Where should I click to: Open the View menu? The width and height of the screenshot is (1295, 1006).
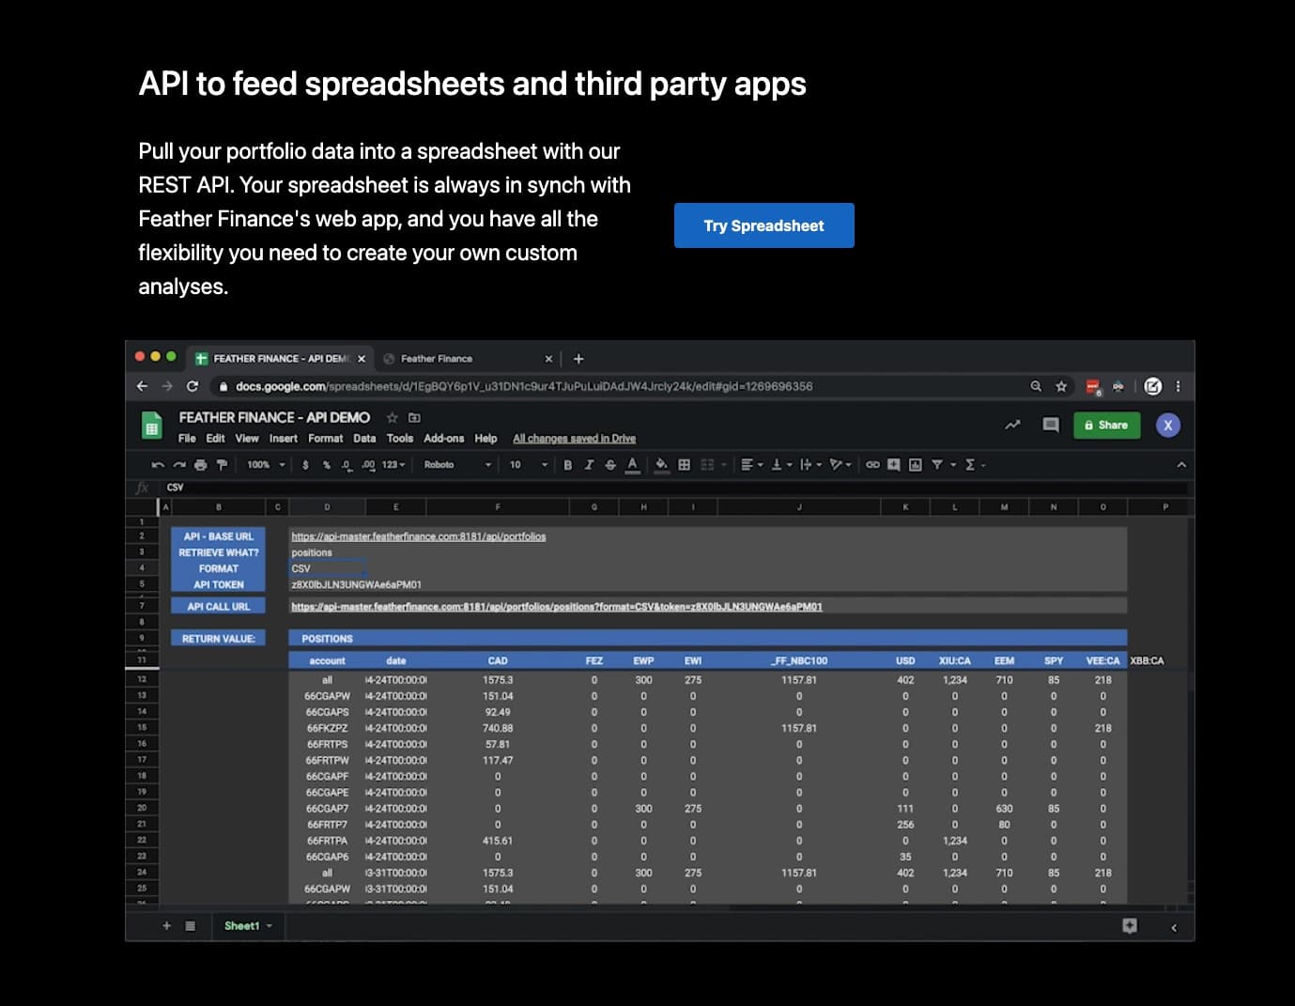tap(247, 439)
